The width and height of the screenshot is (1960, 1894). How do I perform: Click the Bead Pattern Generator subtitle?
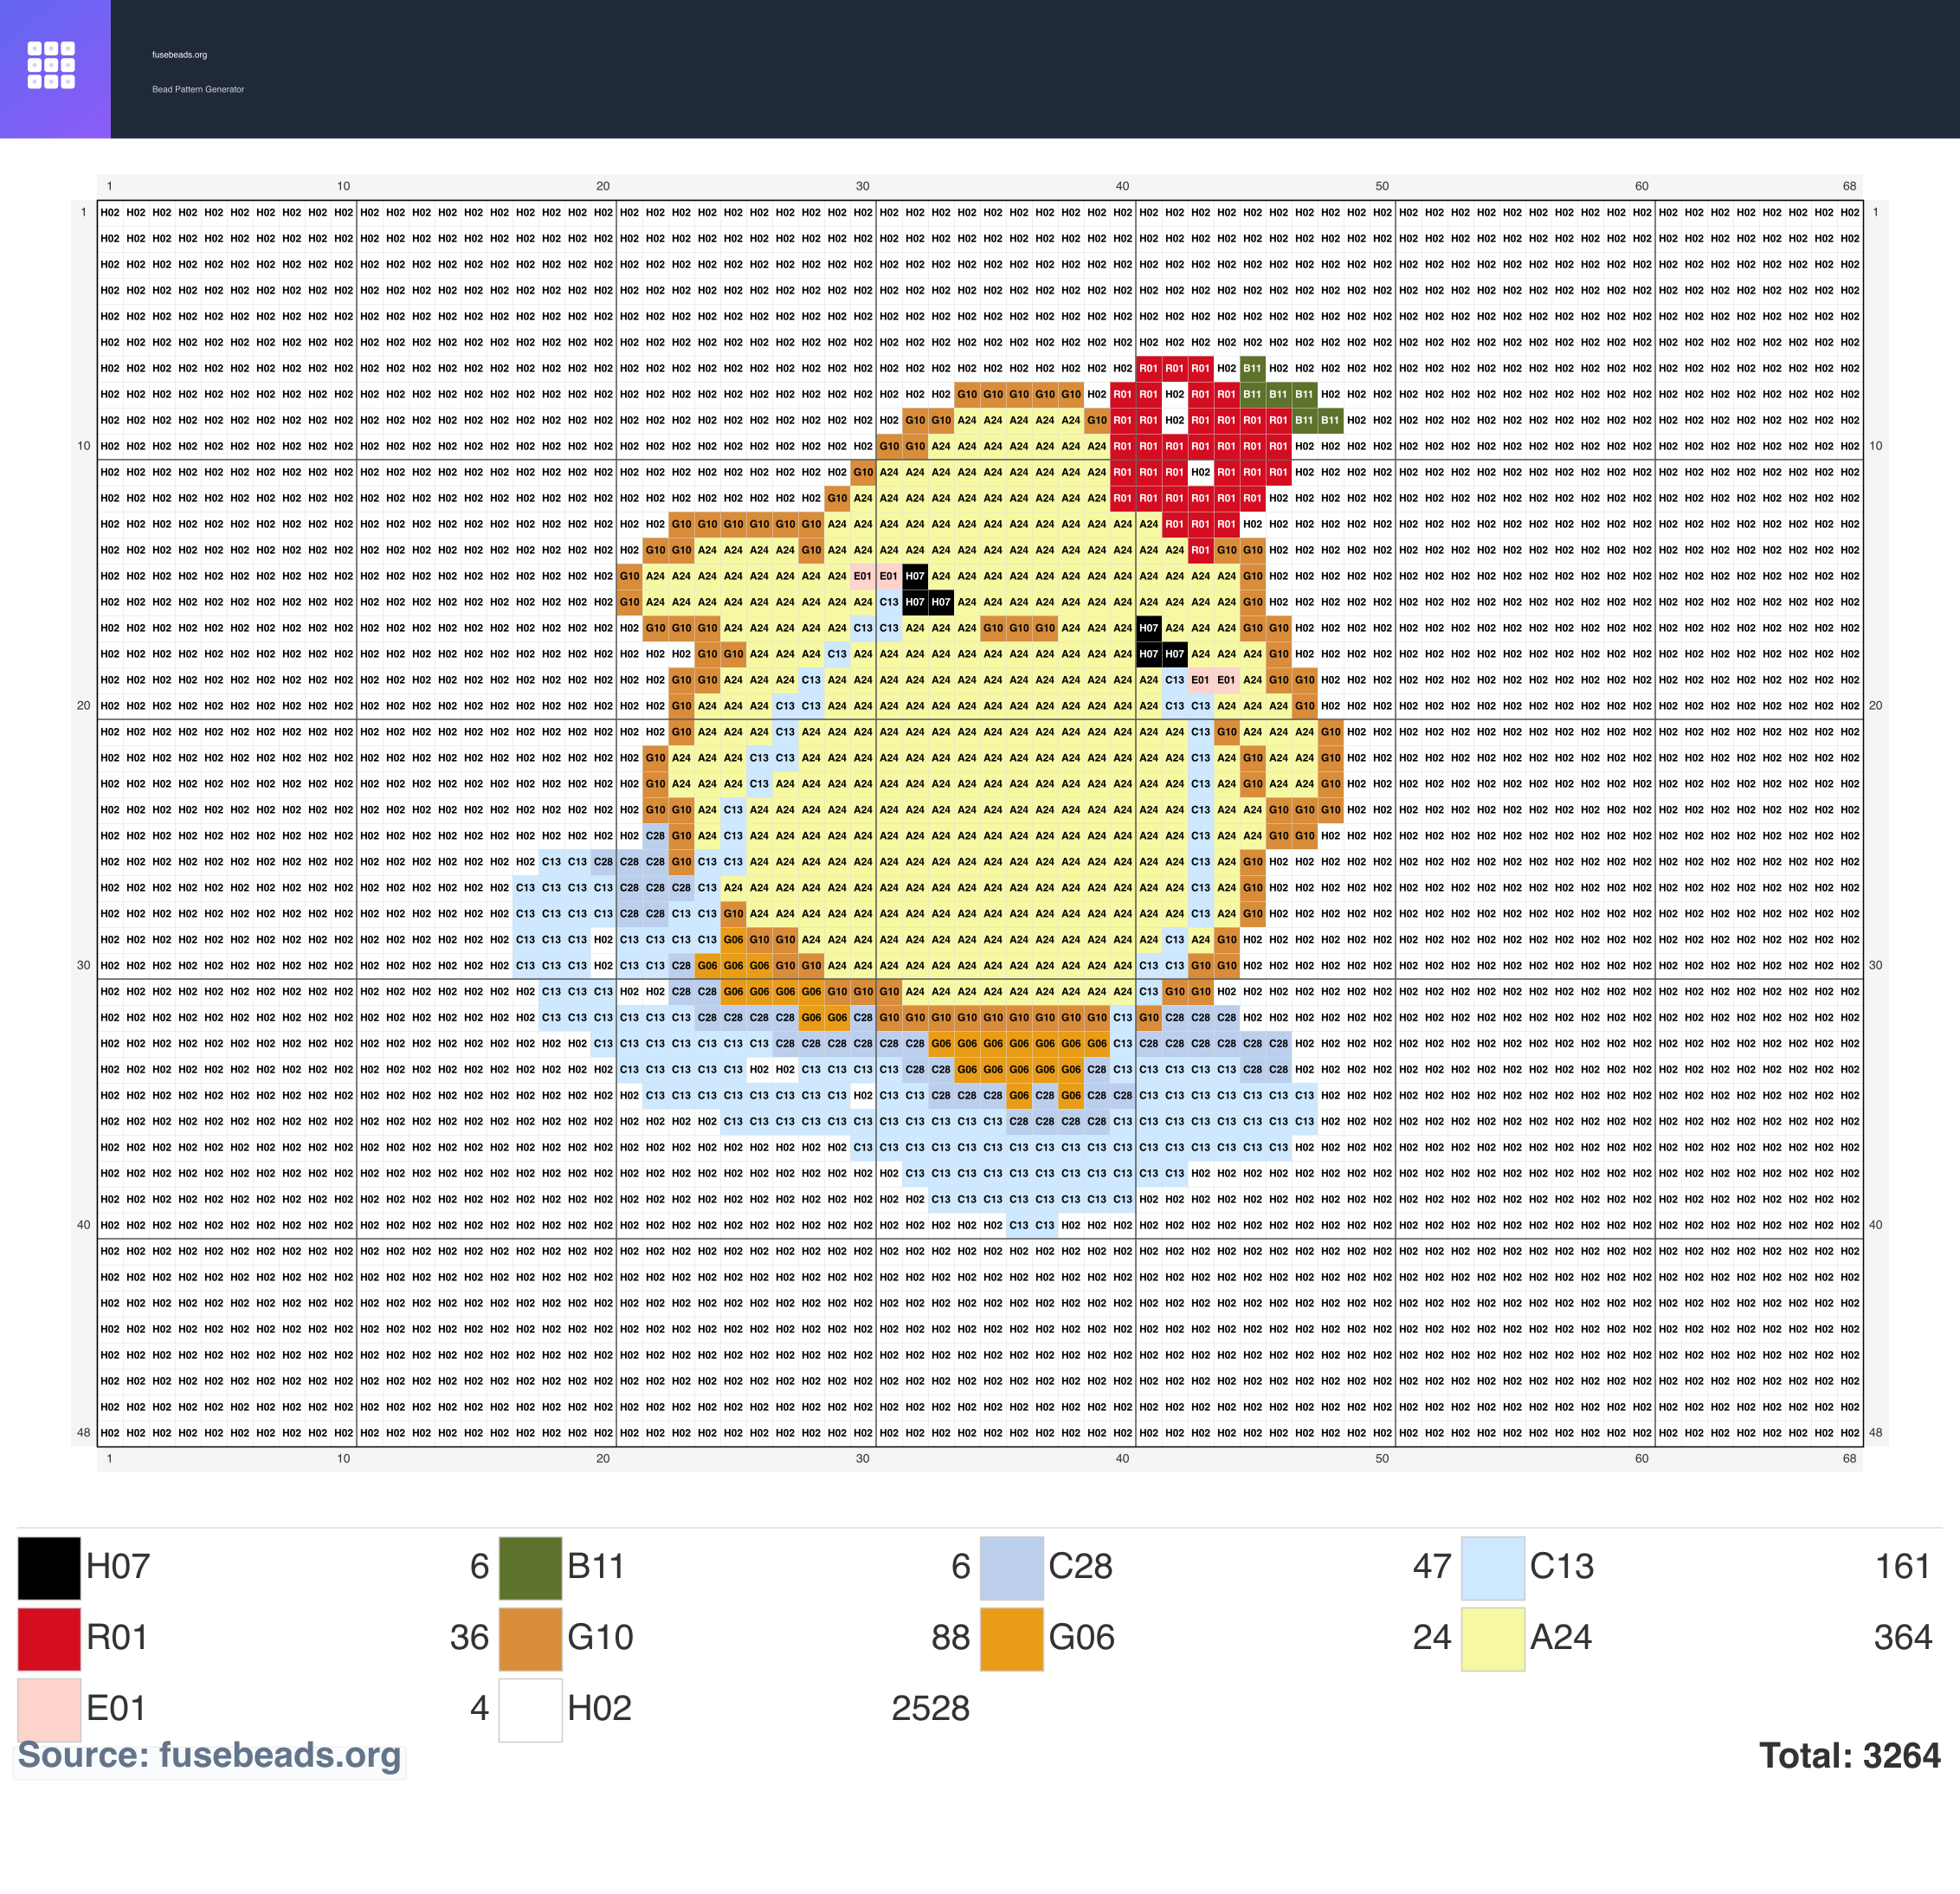198,89
